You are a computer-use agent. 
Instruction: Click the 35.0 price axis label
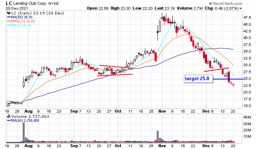[x=247, y=52]
